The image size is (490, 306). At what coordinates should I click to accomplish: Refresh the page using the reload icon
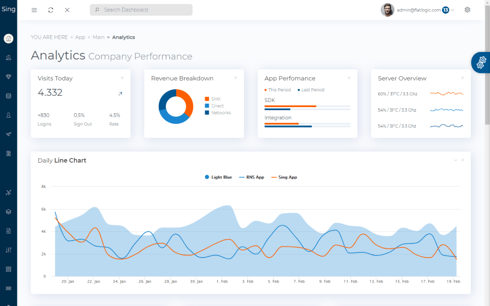tap(51, 10)
